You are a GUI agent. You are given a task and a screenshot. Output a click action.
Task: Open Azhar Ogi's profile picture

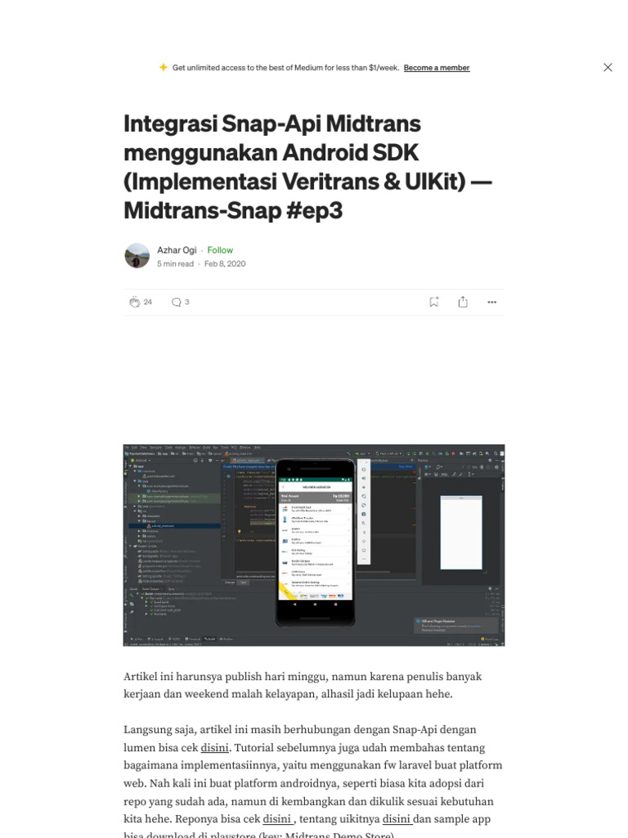(137, 256)
